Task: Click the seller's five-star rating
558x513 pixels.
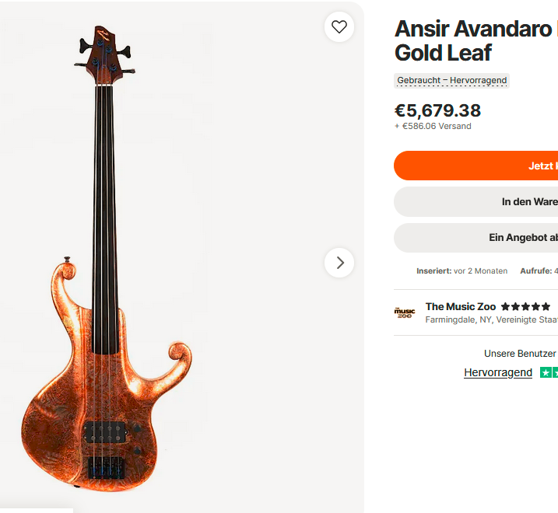Action: click(525, 307)
